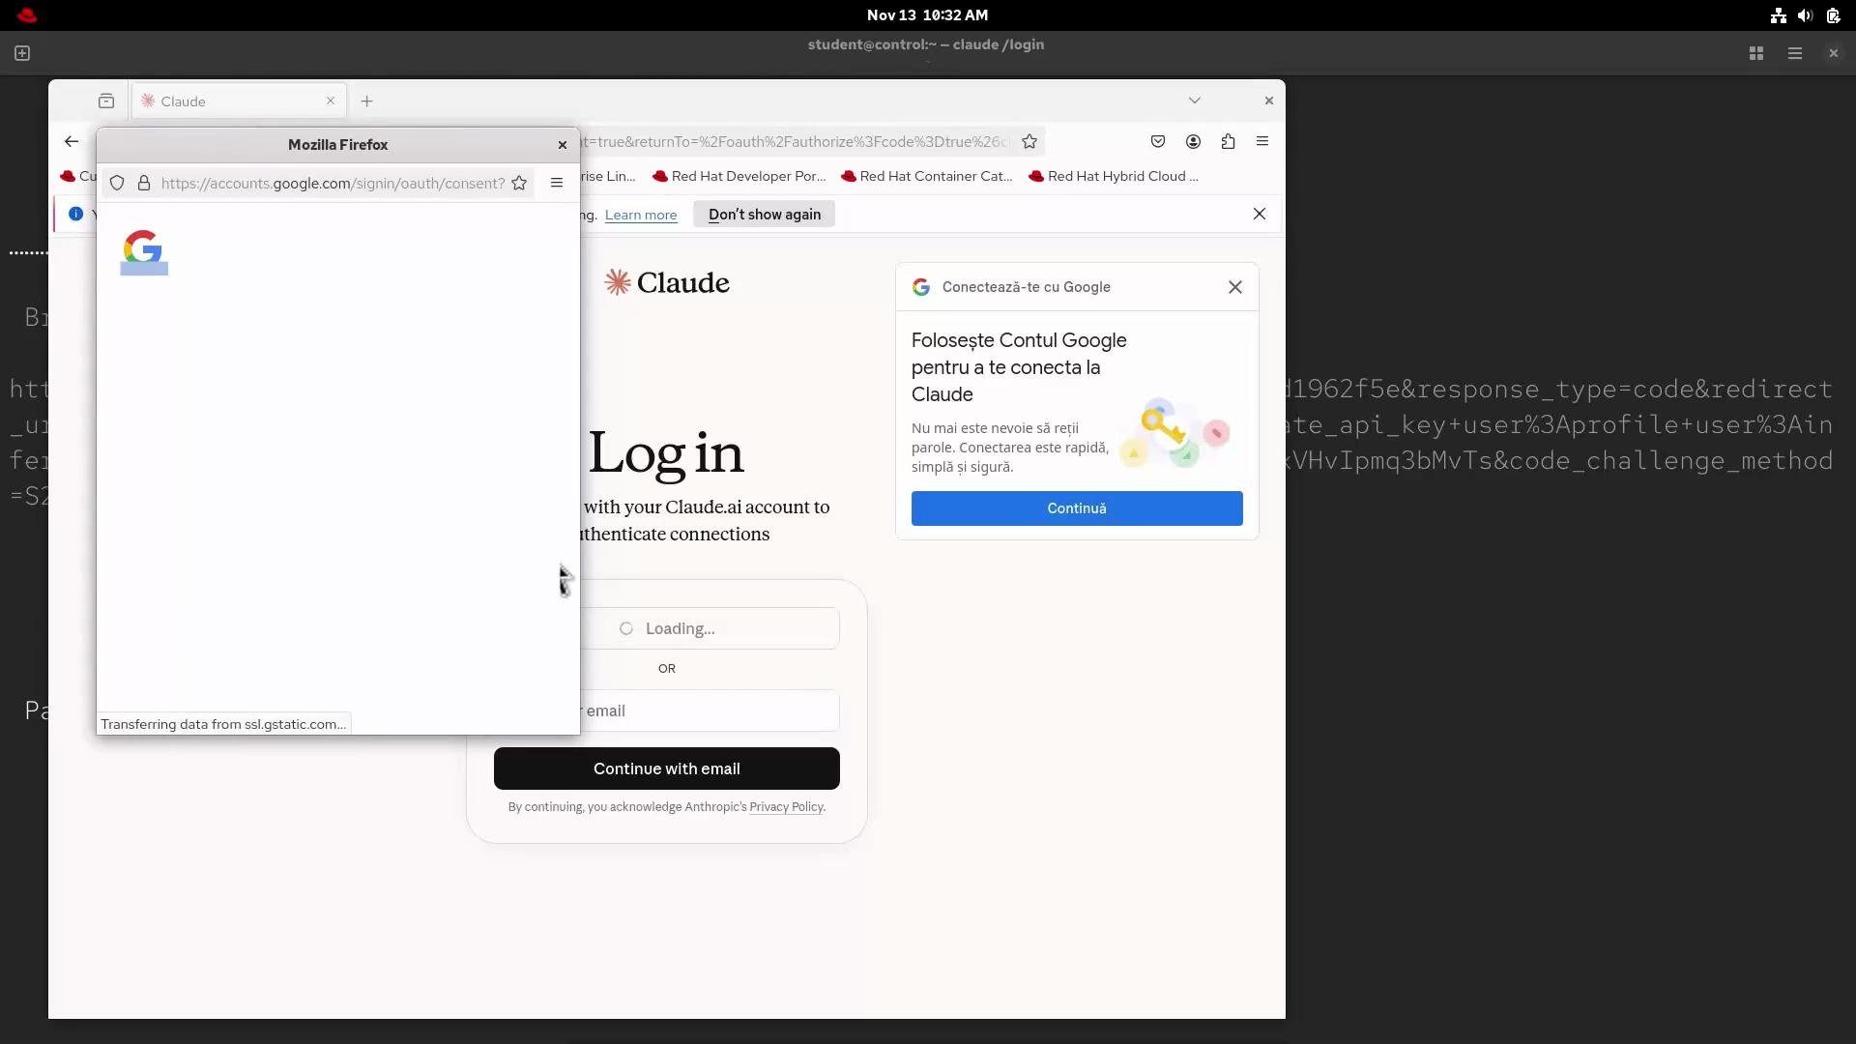Click the Learn more link in notification
The width and height of the screenshot is (1856, 1044).
[641, 215]
